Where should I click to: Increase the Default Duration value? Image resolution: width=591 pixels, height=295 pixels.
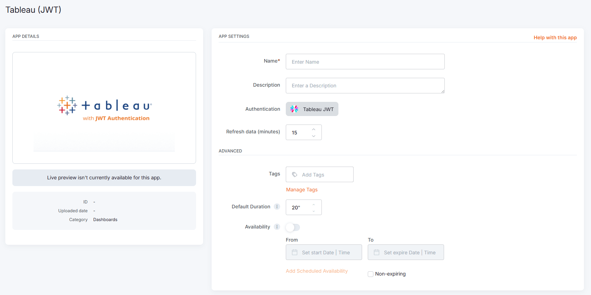point(314,204)
